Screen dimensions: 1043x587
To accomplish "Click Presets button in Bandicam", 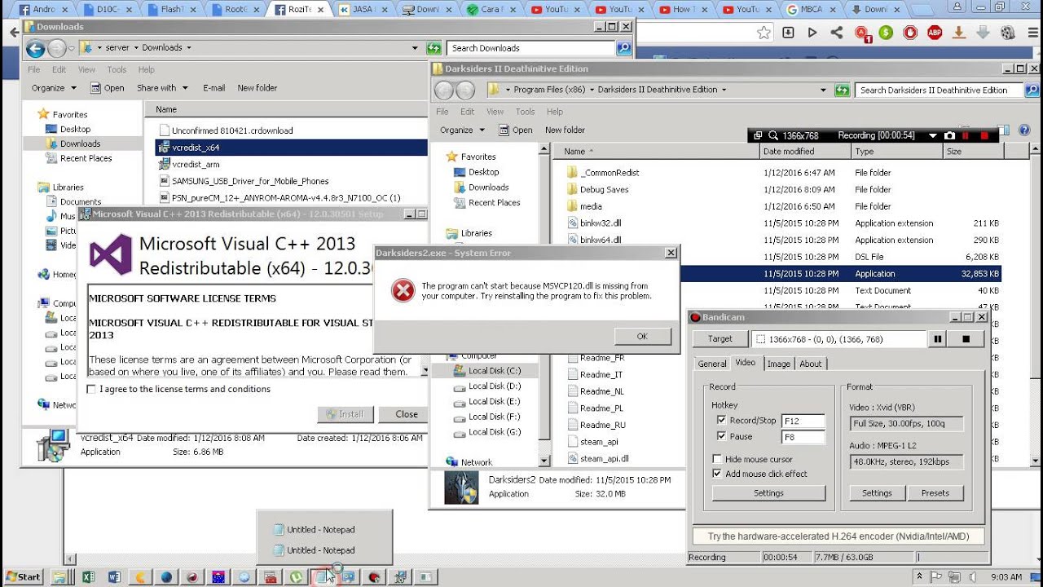I will click(935, 493).
